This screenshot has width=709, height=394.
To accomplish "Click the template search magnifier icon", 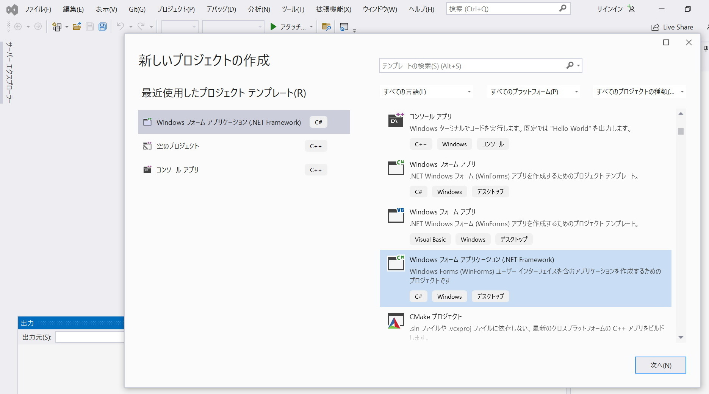I will [570, 65].
